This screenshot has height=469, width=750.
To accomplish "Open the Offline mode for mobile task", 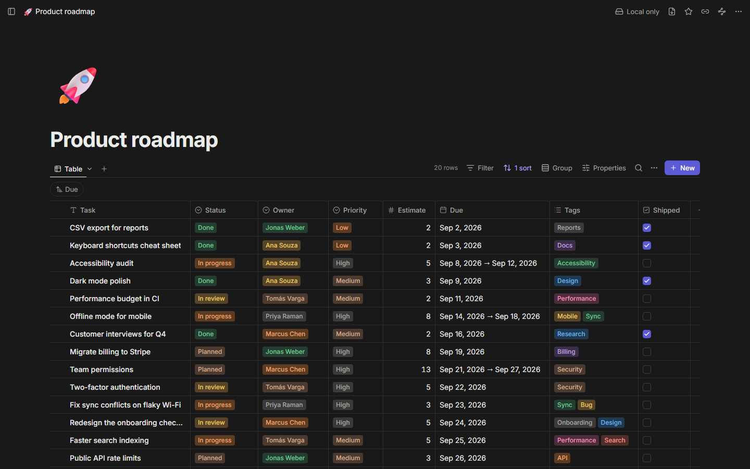I will click(110, 316).
